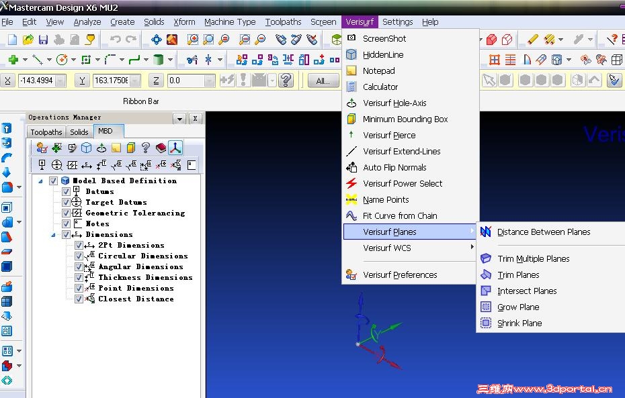Viewport: 625px width, 398px height.
Task: Click the X coordinate value field
Action: 38,81
